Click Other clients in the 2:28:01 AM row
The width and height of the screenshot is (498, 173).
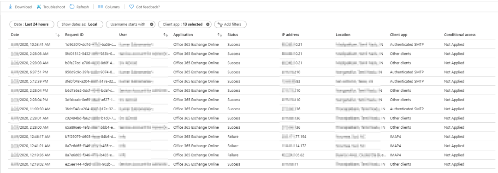(401, 118)
